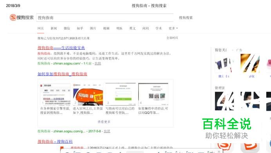
Task: Open result 搜狗指南——生活技能宝典
Action: tap(61, 48)
